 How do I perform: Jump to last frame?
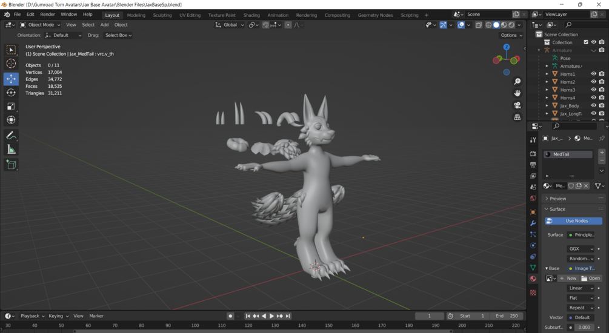(x=288, y=316)
